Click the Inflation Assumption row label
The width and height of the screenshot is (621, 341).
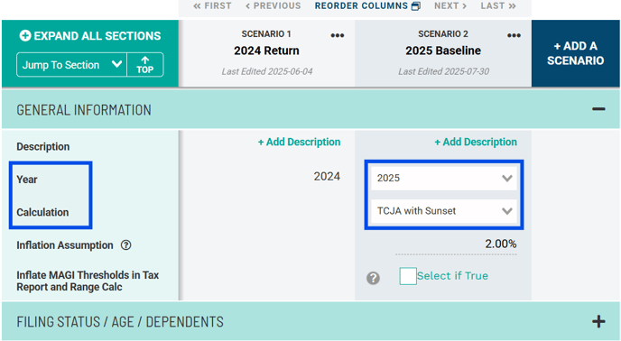[x=65, y=245]
